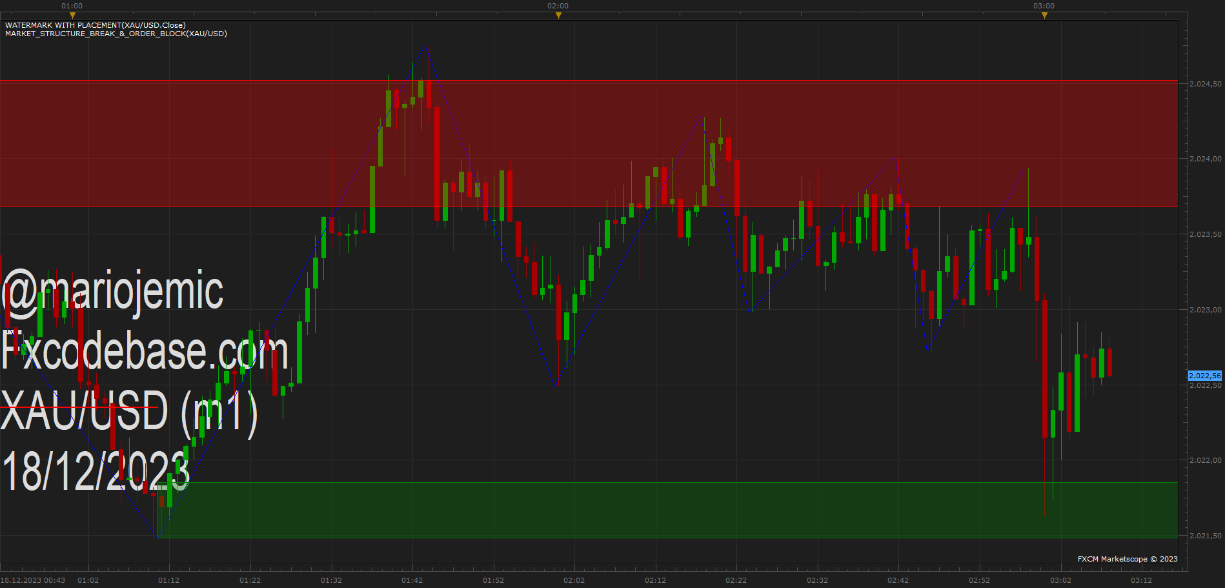1225x588 pixels.
Task: Select the WATERMARK WITH PLACEMENT indicator label
Action: point(96,25)
